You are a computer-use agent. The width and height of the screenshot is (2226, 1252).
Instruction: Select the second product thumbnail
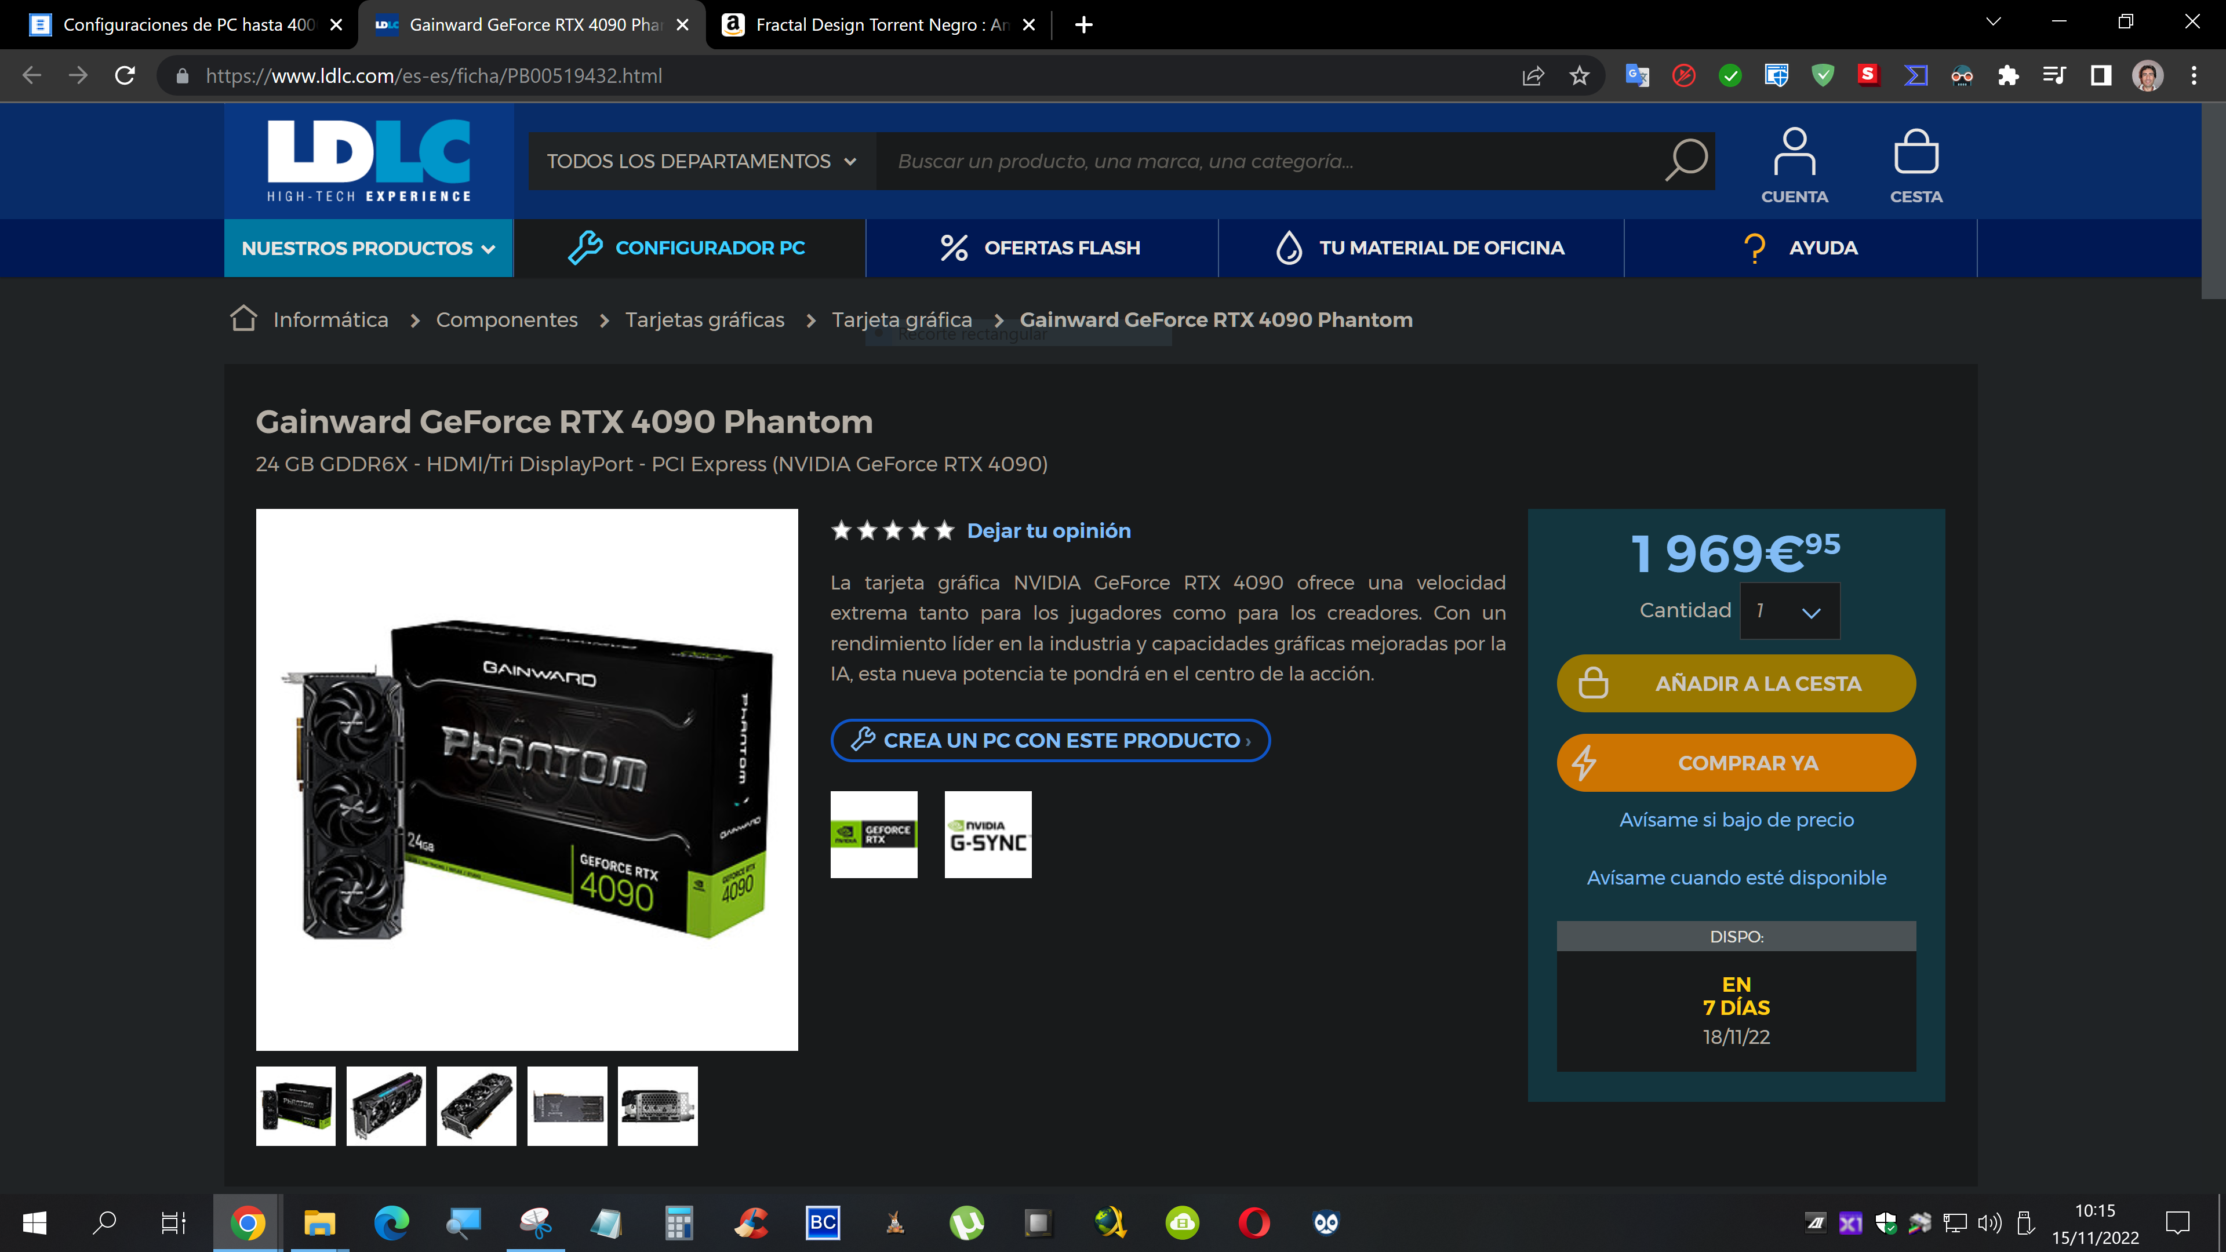[385, 1106]
